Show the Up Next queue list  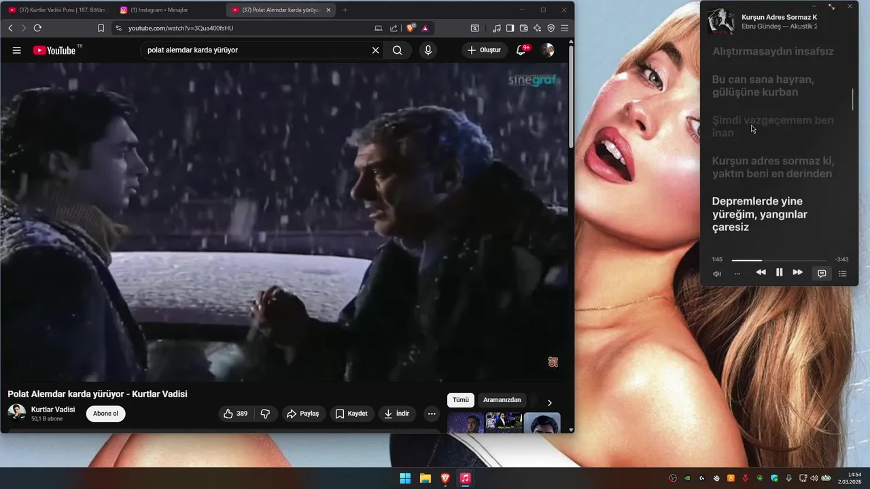[843, 274]
